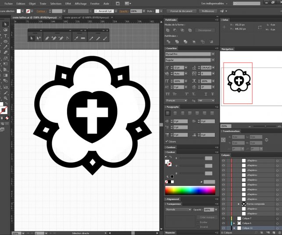Click the Unite shape mode icon in Pathfinder

[168, 30]
